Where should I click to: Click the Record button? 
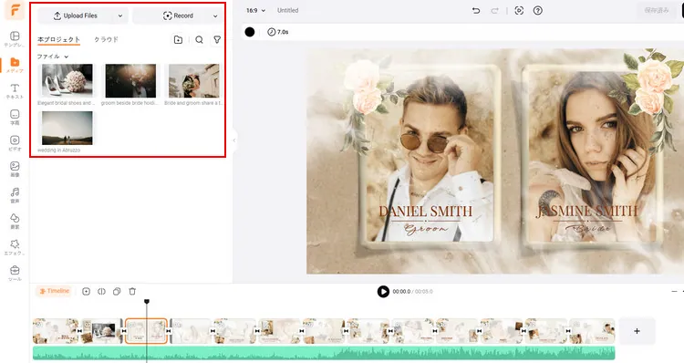[178, 16]
